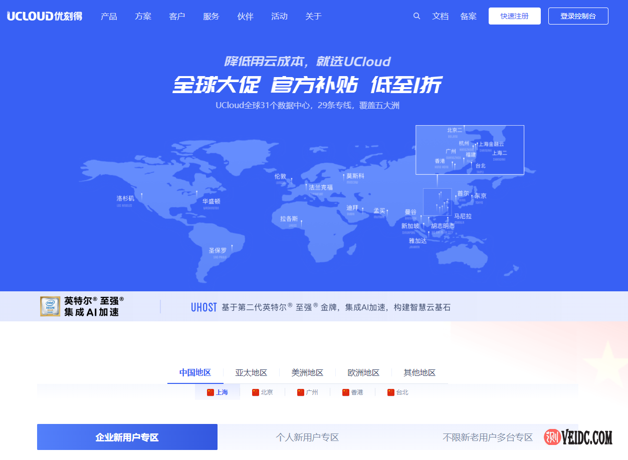Click the 文档 link in the header
The width and height of the screenshot is (628, 460).
(441, 16)
